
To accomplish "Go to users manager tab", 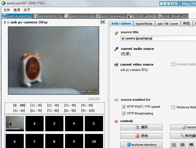I will (x=110, y=16).
